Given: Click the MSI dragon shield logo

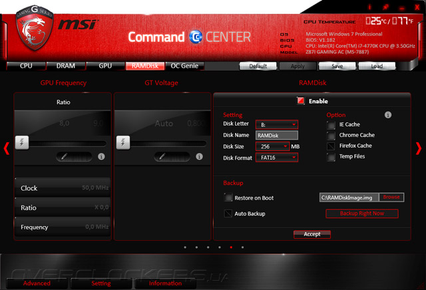Looking at the screenshot, I should (34, 28).
